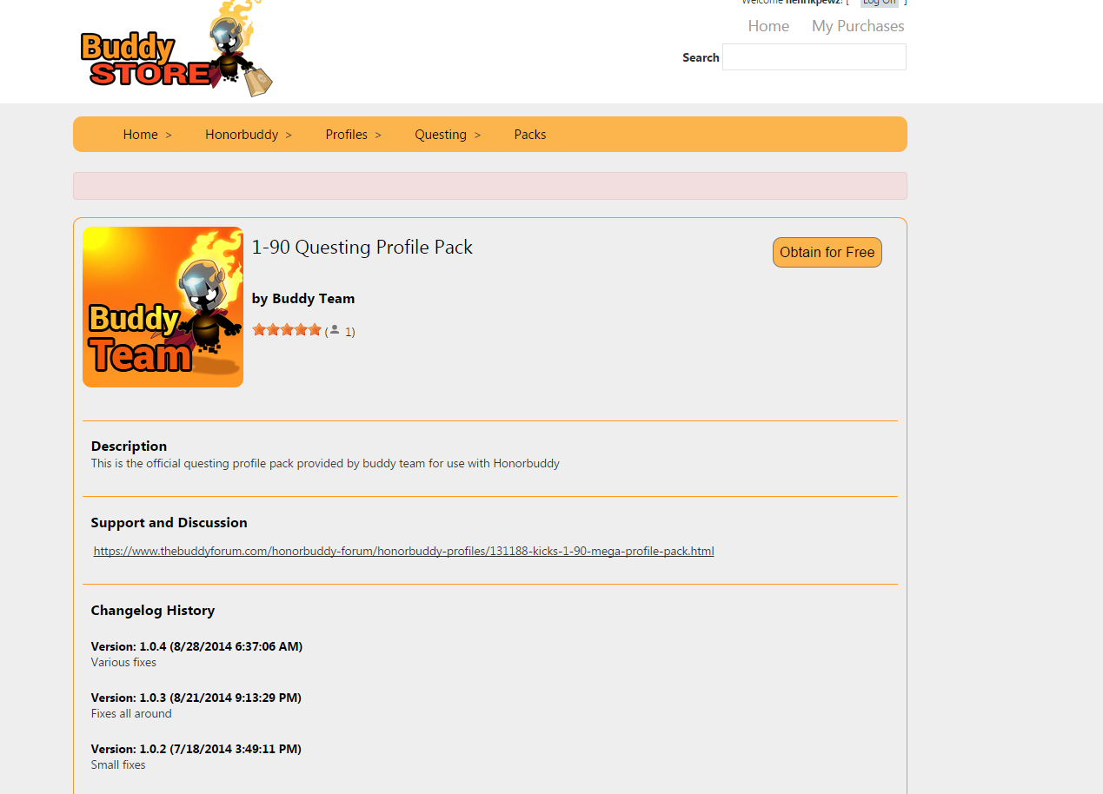The height and width of the screenshot is (794, 1103).
Task: Click the five-star rating
Action: coord(287,329)
